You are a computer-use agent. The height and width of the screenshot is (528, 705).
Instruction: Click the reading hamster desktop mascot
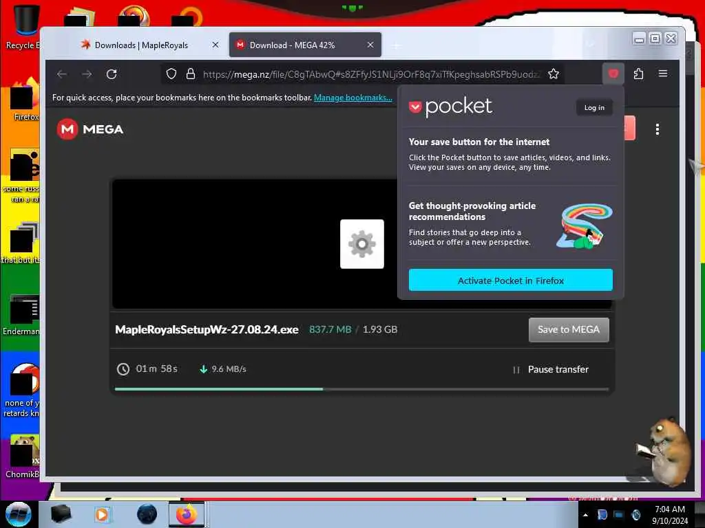point(664,452)
